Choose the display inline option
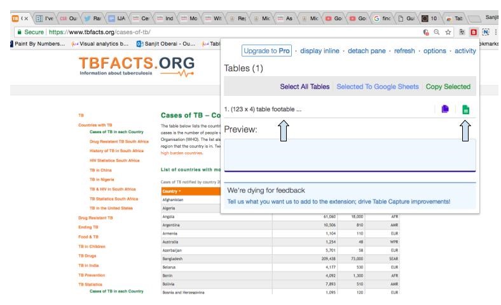This screenshot has height=305, width=501. [320, 51]
